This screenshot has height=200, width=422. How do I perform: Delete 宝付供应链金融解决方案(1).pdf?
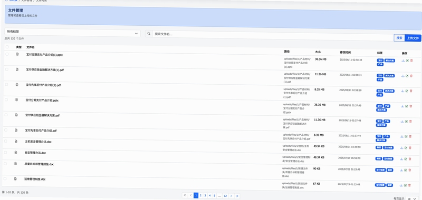[x=411, y=76]
